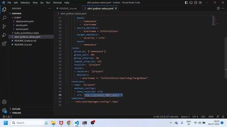Change language mode via YAML entry
Image resolution: width=227 pixels, height=127 pixels.
(x=211, y=117)
